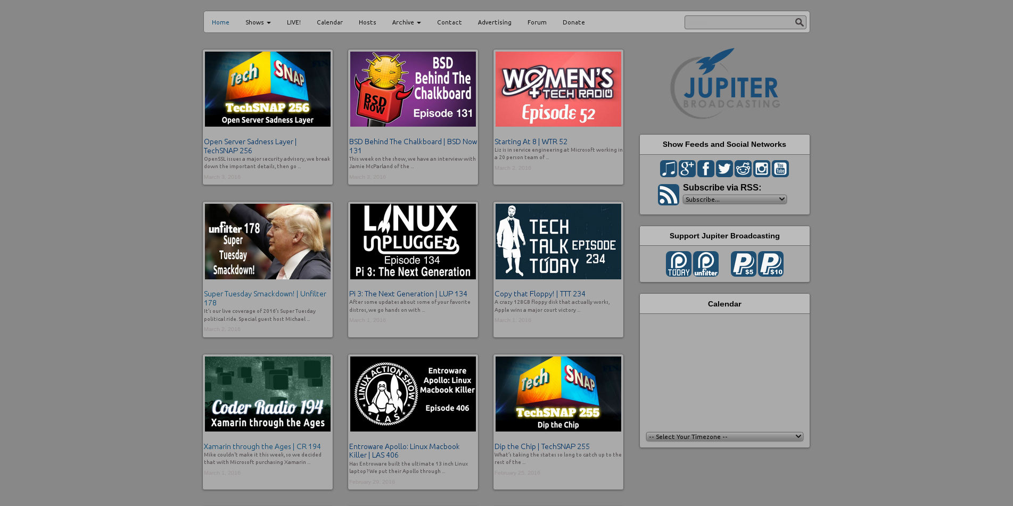Click the "Show Feeds and Social Networks" heading
The width and height of the screenshot is (1013, 506).
pos(724,144)
